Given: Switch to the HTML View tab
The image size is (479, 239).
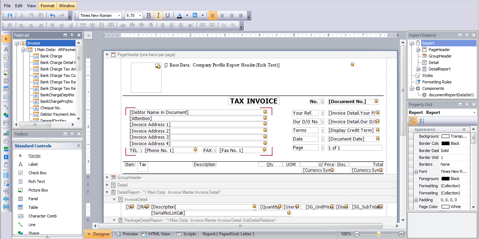Looking at the screenshot, I should 156,234.
